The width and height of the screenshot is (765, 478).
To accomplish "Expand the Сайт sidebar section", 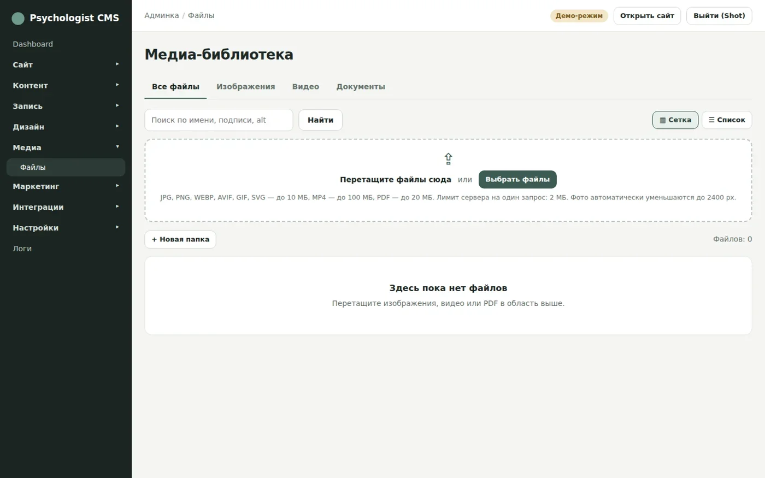I will pos(66,64).
